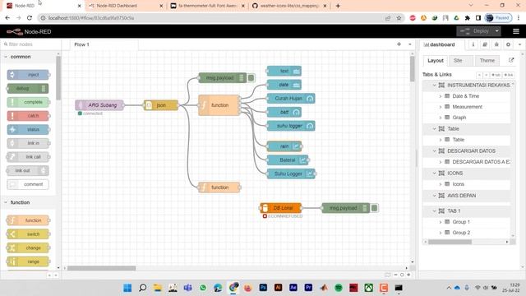526x296 pixels.
Task: Select the Curah Hujan gauge node
Action: pos(291,99)
